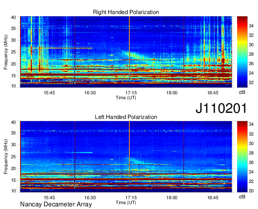Click 26 dB tick on Right Handed color bar
Viewport: 258px width, 209px height.
tap(251, 64)
